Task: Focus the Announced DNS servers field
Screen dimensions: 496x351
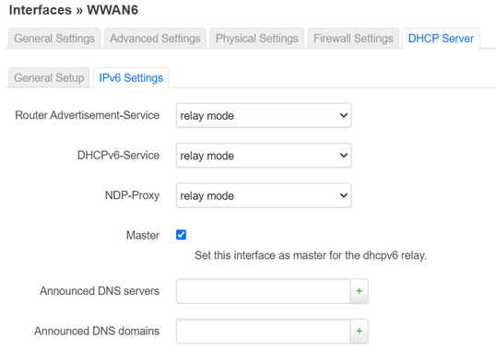Action: [x=263, y=291]
